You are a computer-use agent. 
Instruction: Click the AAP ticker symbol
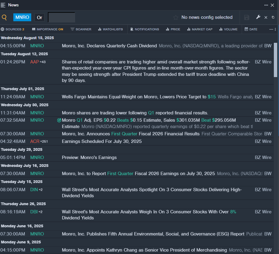[35, 62]
